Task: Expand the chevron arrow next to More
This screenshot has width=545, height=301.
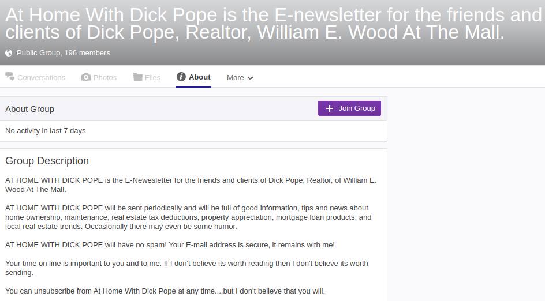Action: tap(250, 78)
